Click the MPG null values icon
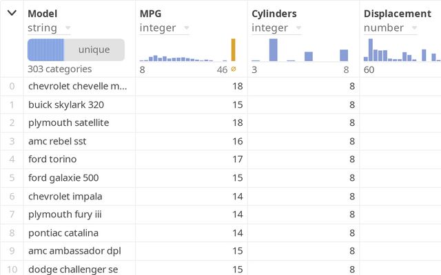This screenshot has width=441, height=275. pyautogui.click(x=234, y=69)
